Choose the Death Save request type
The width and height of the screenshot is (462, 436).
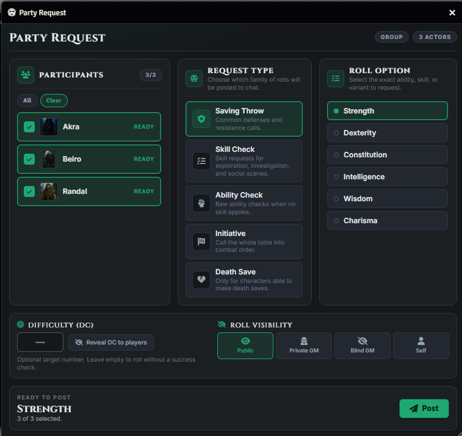click(244, 280)
